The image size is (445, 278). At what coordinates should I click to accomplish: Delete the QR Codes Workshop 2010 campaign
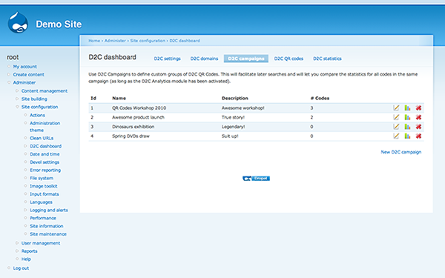click(x=418, y=107)
